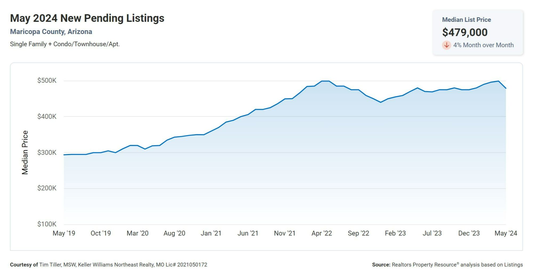Click the Single Family + Condo/Townhouse/Apt. text

point(65,44)
